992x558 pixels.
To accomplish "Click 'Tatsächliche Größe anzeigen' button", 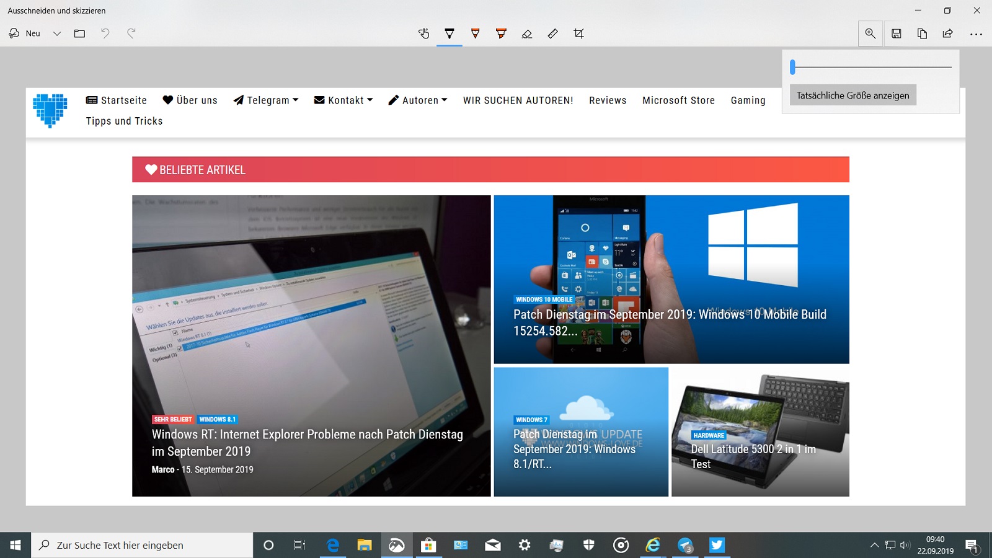I will click(x=852, y=95).
